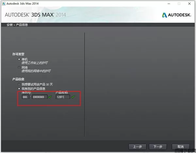Image resolution: width=196 pixels, height=153 pixels.
Task: Click the product key field 128F1
Action: [63, 97]
